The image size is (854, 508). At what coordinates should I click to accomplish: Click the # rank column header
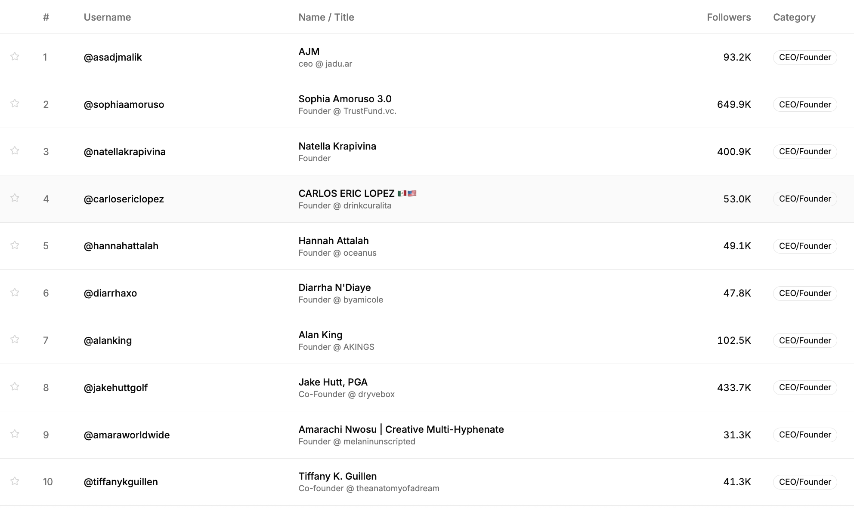pyautogui.click(x=46, y=17)
